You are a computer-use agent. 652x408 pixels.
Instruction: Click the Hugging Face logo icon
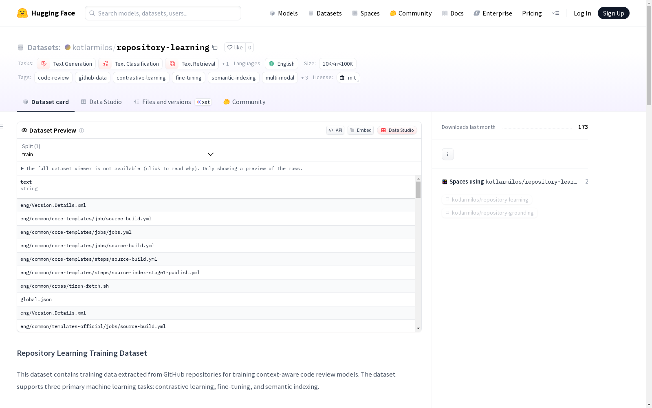22,13
